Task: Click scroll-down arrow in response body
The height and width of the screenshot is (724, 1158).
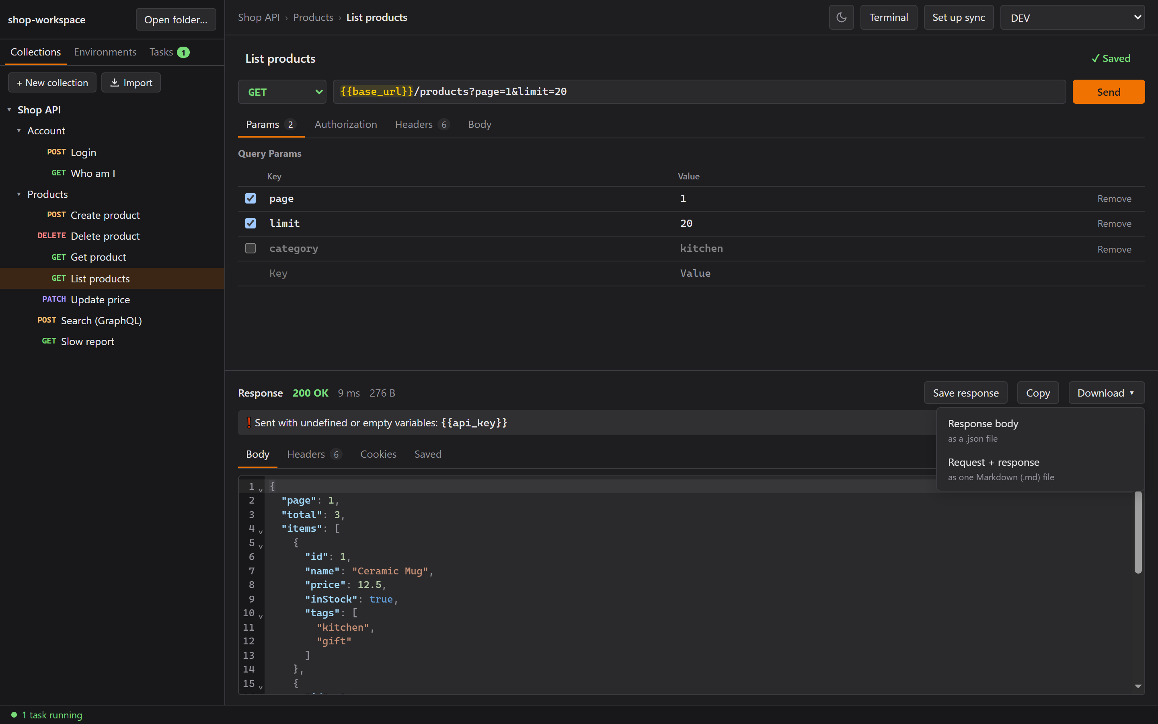Action: click(x=1138, y=686)
